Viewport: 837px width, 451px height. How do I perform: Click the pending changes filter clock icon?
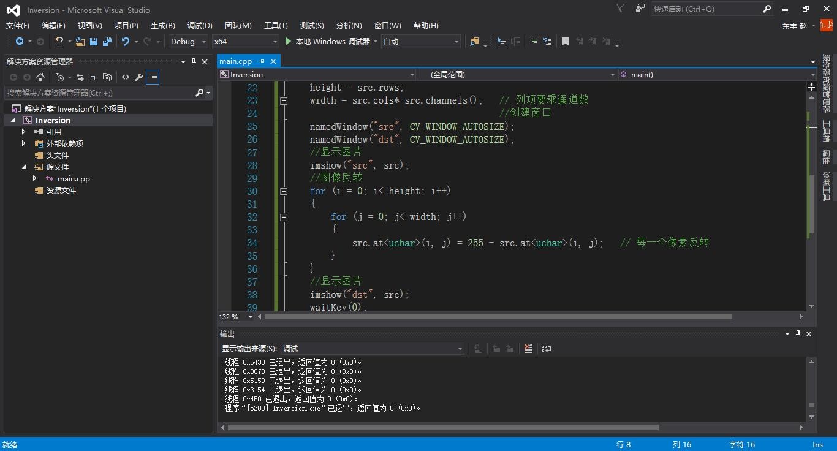click(x=60, y=77)
